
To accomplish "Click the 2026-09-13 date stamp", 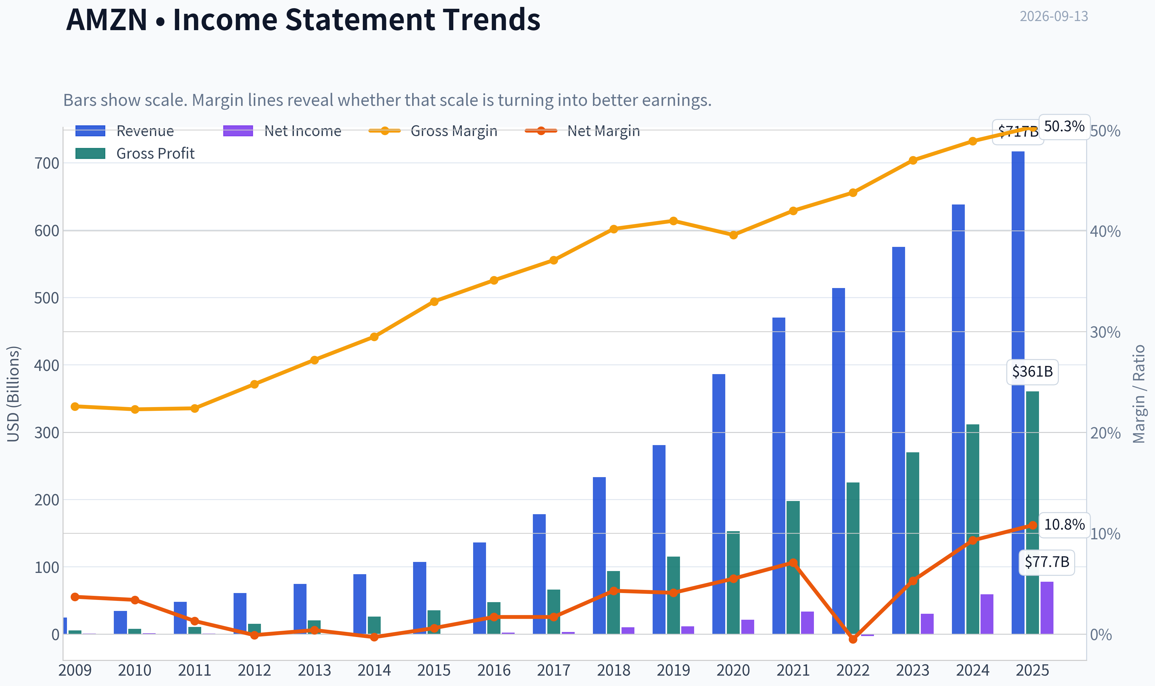I will click(x=1054, y=16).
